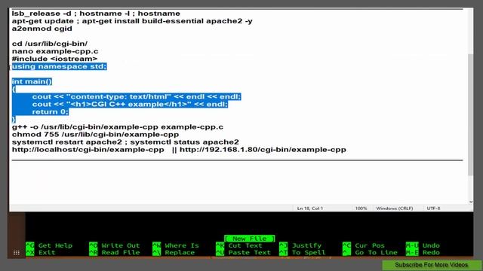
Task: Click the cout content-type text/html line
Action: (137, 97)
